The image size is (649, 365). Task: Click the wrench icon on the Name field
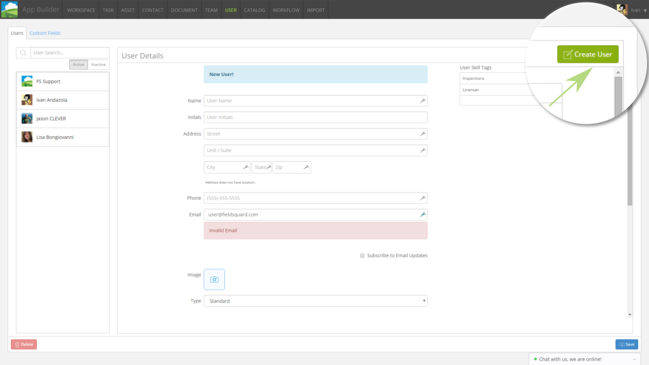(x=423, y=100)
